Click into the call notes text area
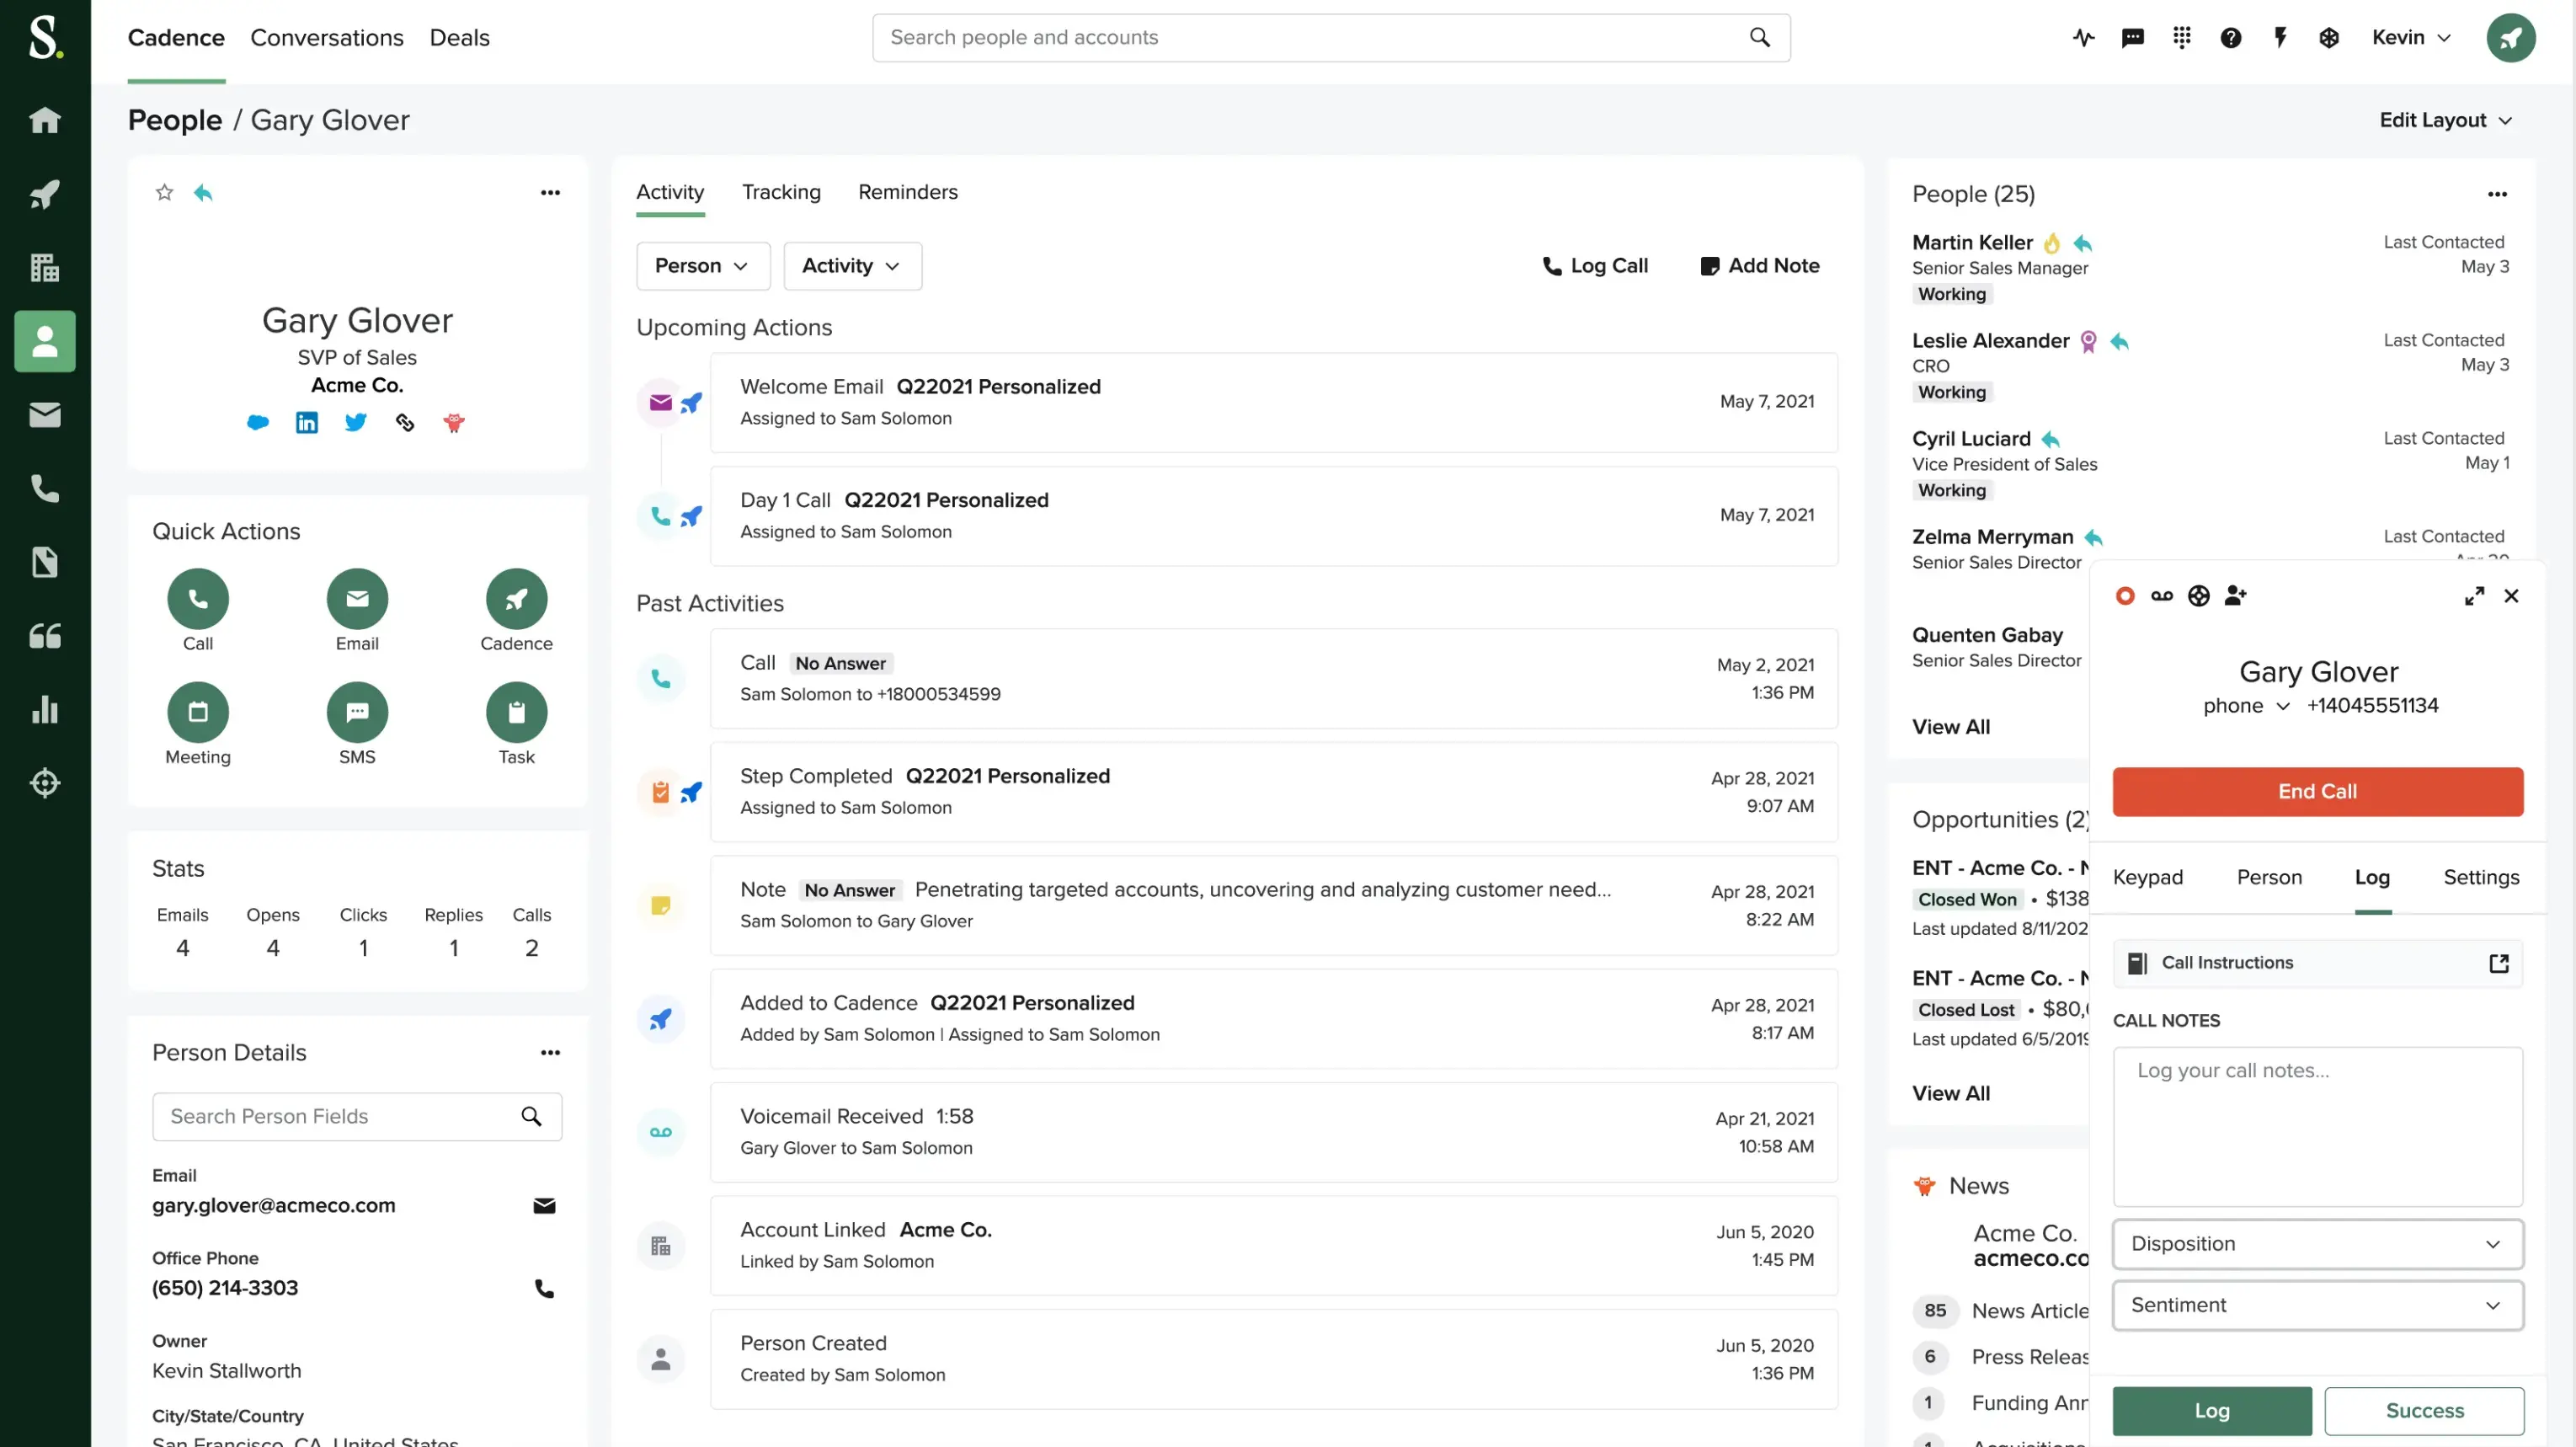The width and height of the screenshot is (2576, 1447). tap(2317, 1127)
